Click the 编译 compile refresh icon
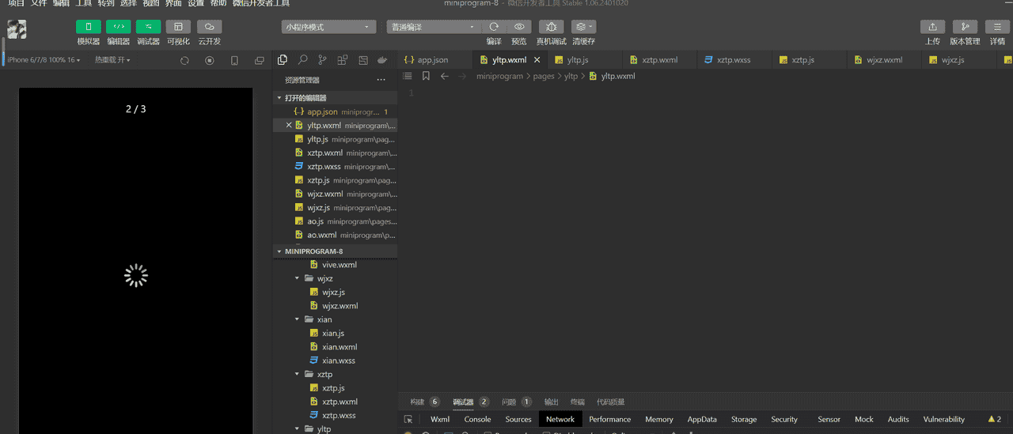 tap(494, 27)
